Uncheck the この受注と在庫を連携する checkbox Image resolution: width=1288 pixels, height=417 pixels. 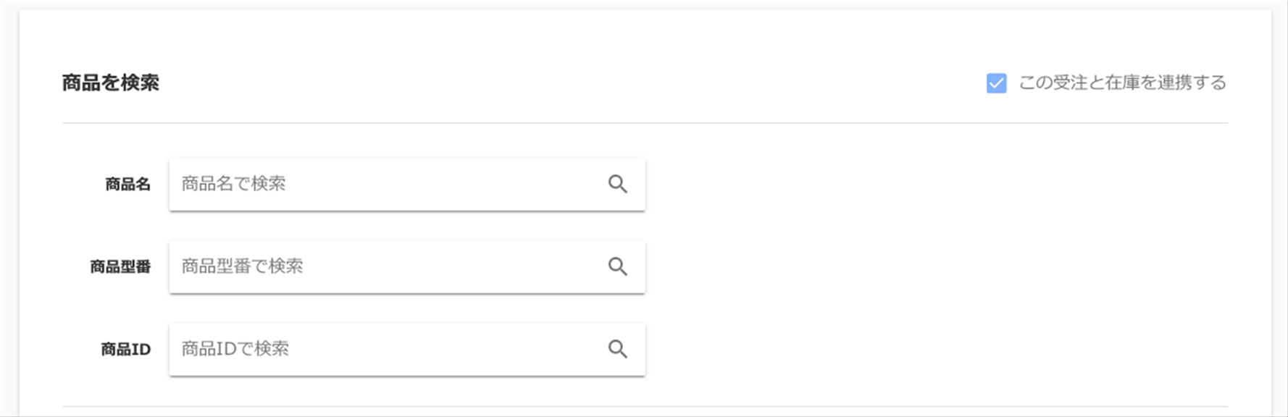point(996,83)
